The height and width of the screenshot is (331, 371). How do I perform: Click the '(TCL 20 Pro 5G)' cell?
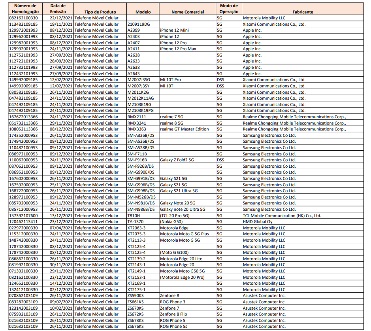coord(188,216)
